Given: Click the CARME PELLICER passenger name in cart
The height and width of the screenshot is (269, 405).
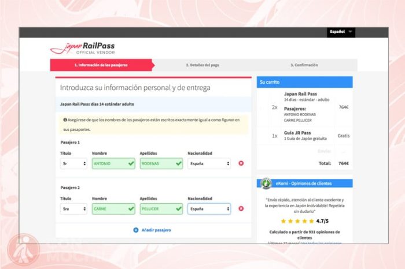Looking at the screenshot, I should pos(298,120).
